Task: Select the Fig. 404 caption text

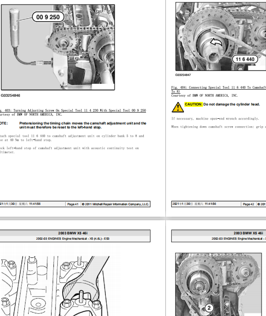Action: [218, 89]
